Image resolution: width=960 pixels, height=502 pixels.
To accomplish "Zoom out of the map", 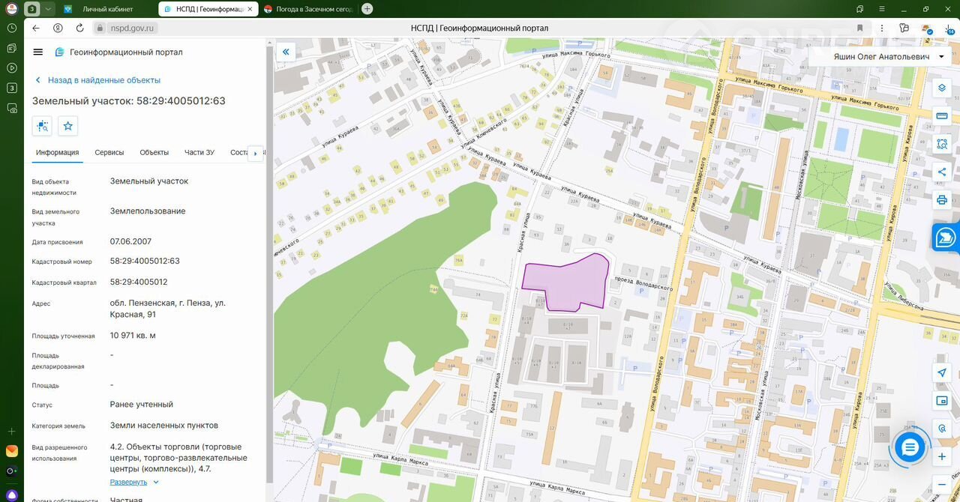I will pyautogui.click(x=942, y=484).
